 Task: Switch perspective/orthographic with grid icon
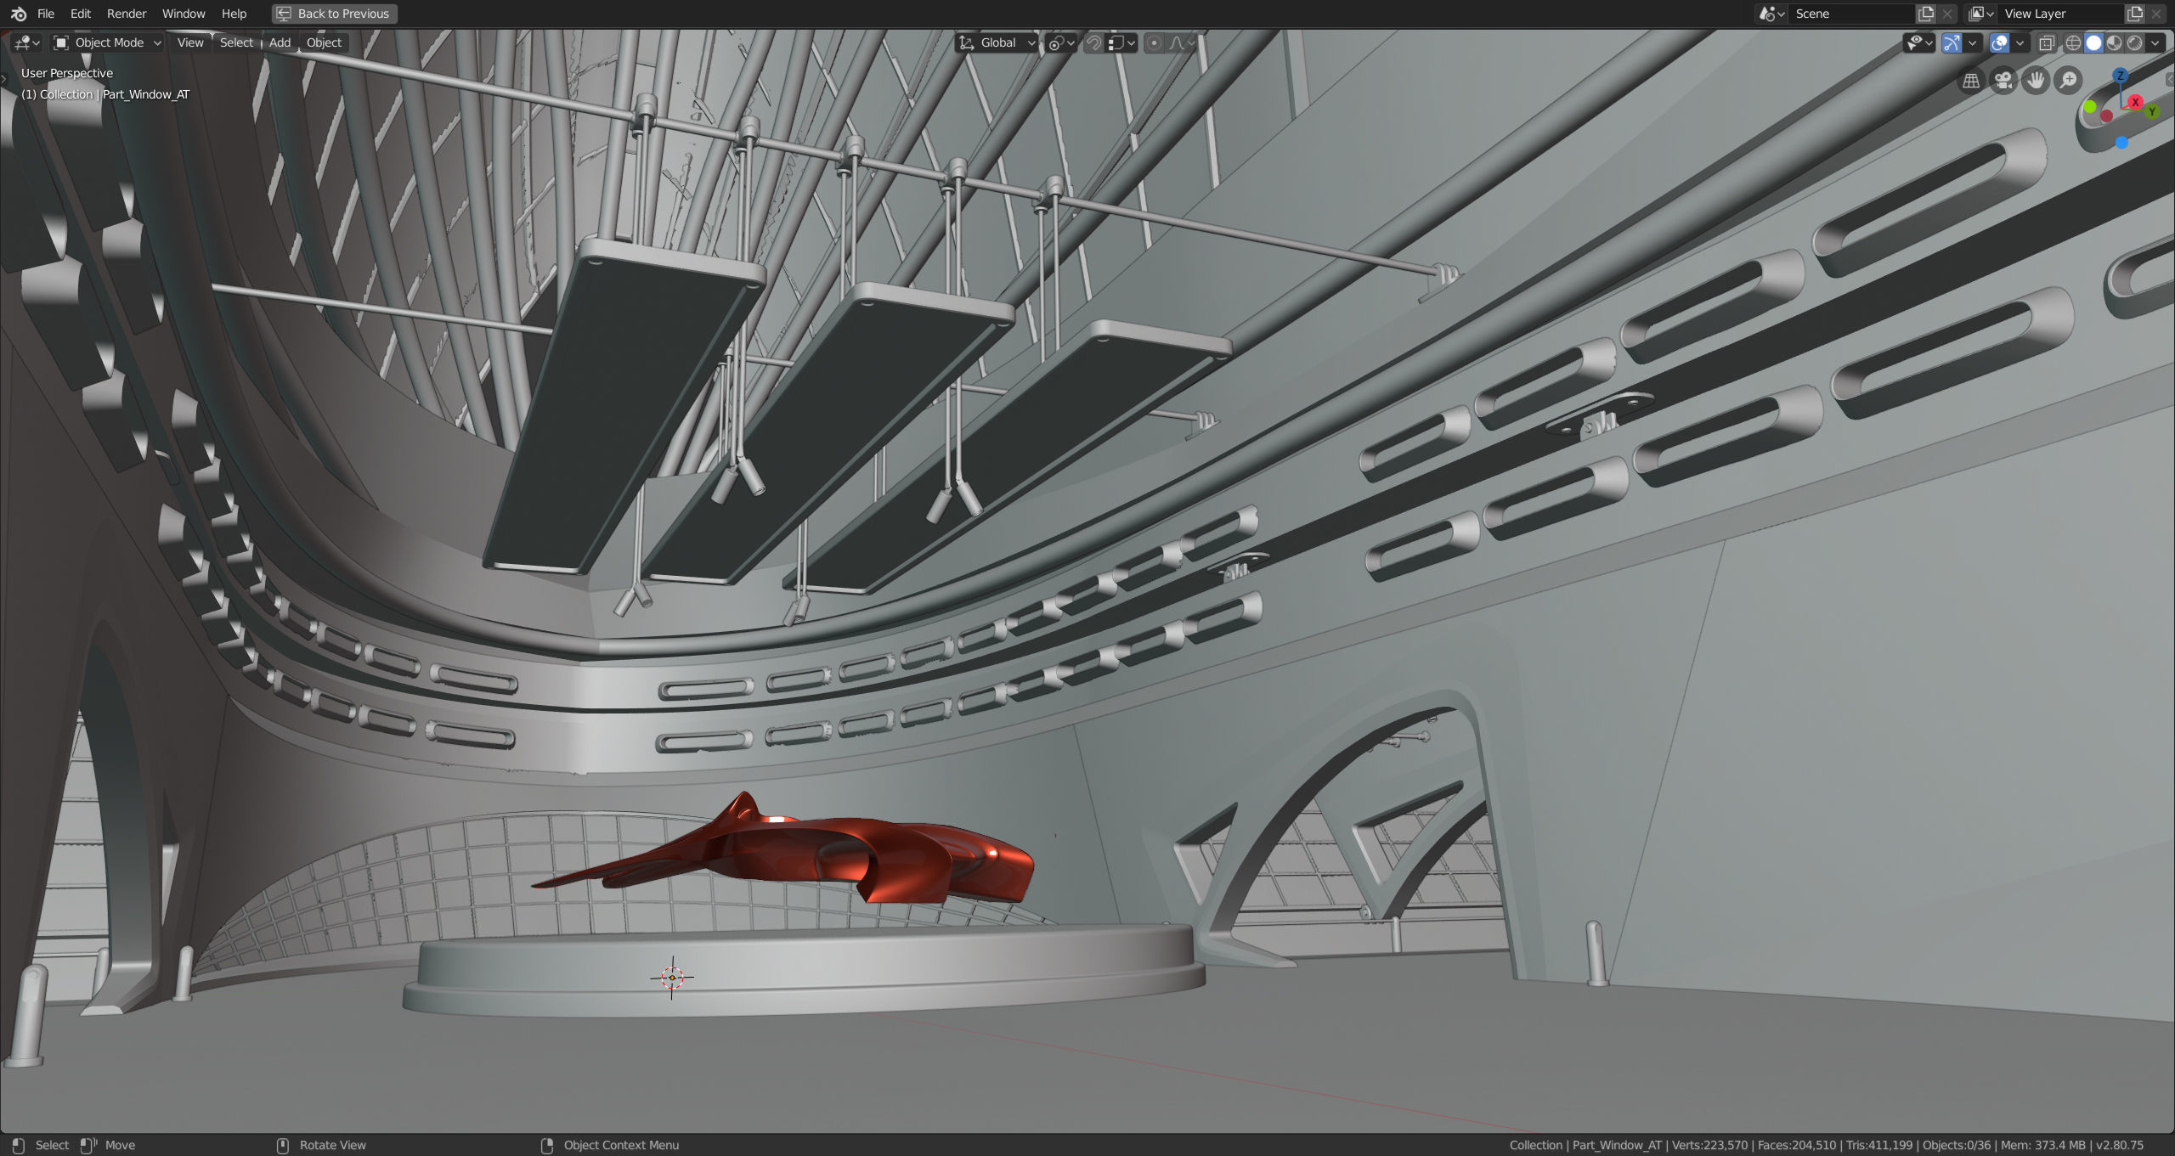point(1971,81)
